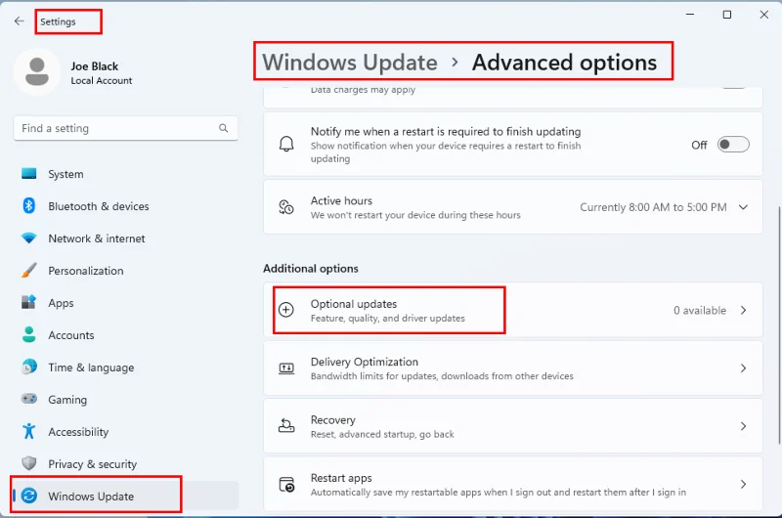Select Time & language in sidebar

point(91,367)
